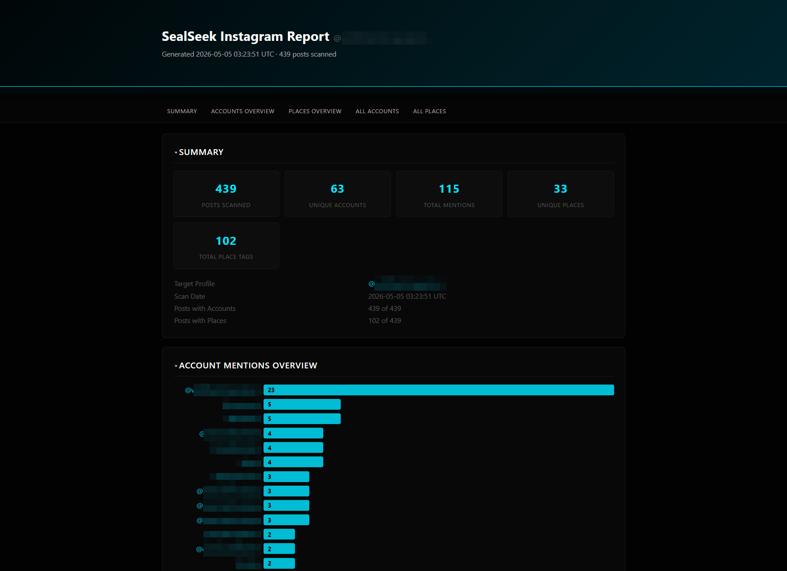The image size is (787, 571).
Task: Click the bar showing 23 mentions
Action: click(439, 390)
